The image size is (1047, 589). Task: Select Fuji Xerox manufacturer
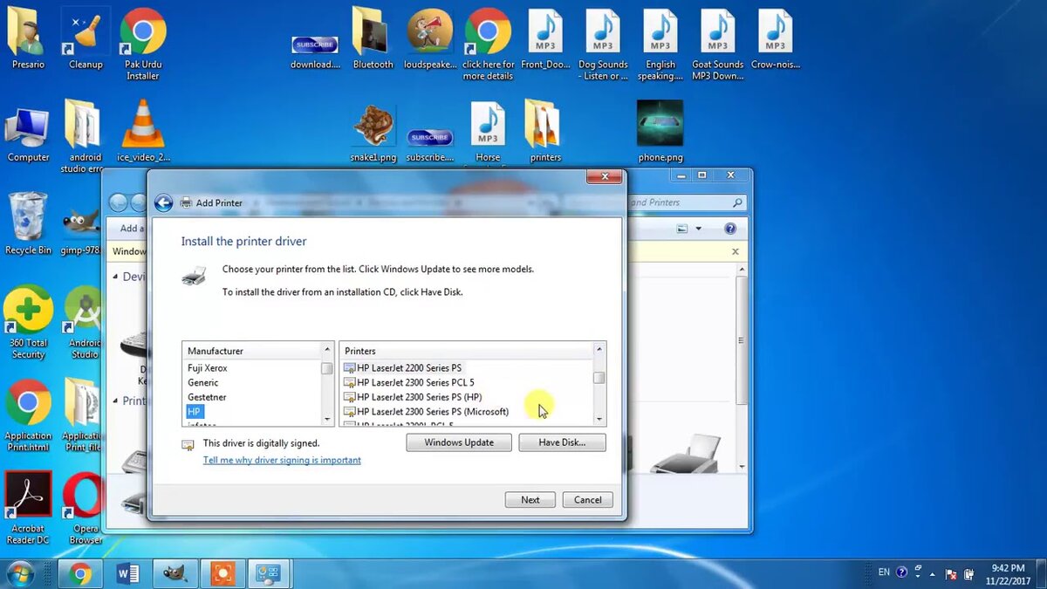click(208, 368)
